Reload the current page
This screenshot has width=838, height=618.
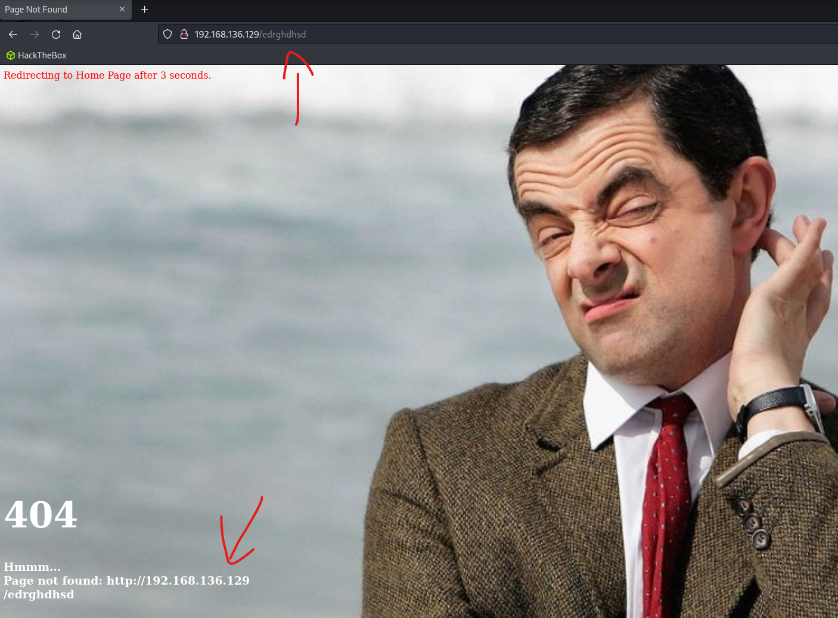tap(56, 34)
